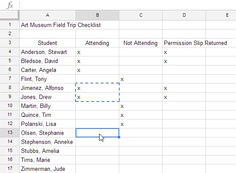Select column B header

[97, 15]
